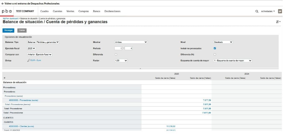The width and height of the screenshot is (287, 139).
Task: Open the 40000000 - Proveedores (euros) account link
Action: (x=24, y=100)
